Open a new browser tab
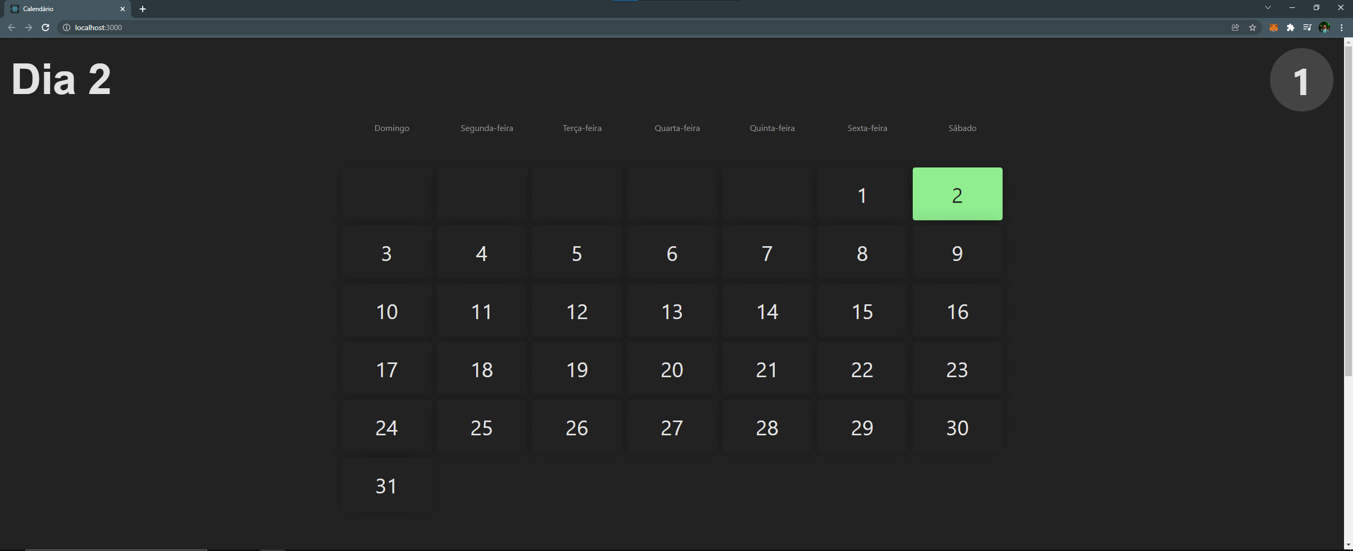1353x551 pixels. point(142,8)
